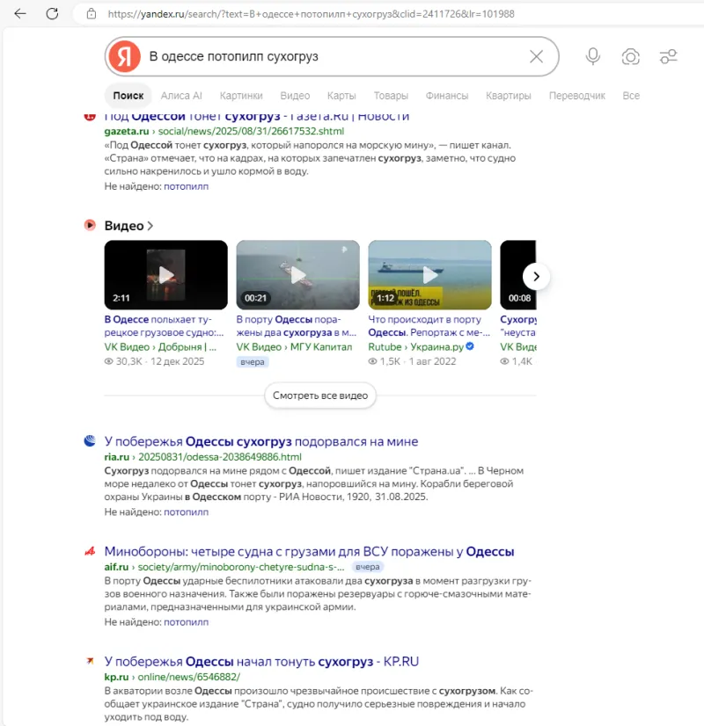Click the verified badge next to Украина.ру

(470, 346)
